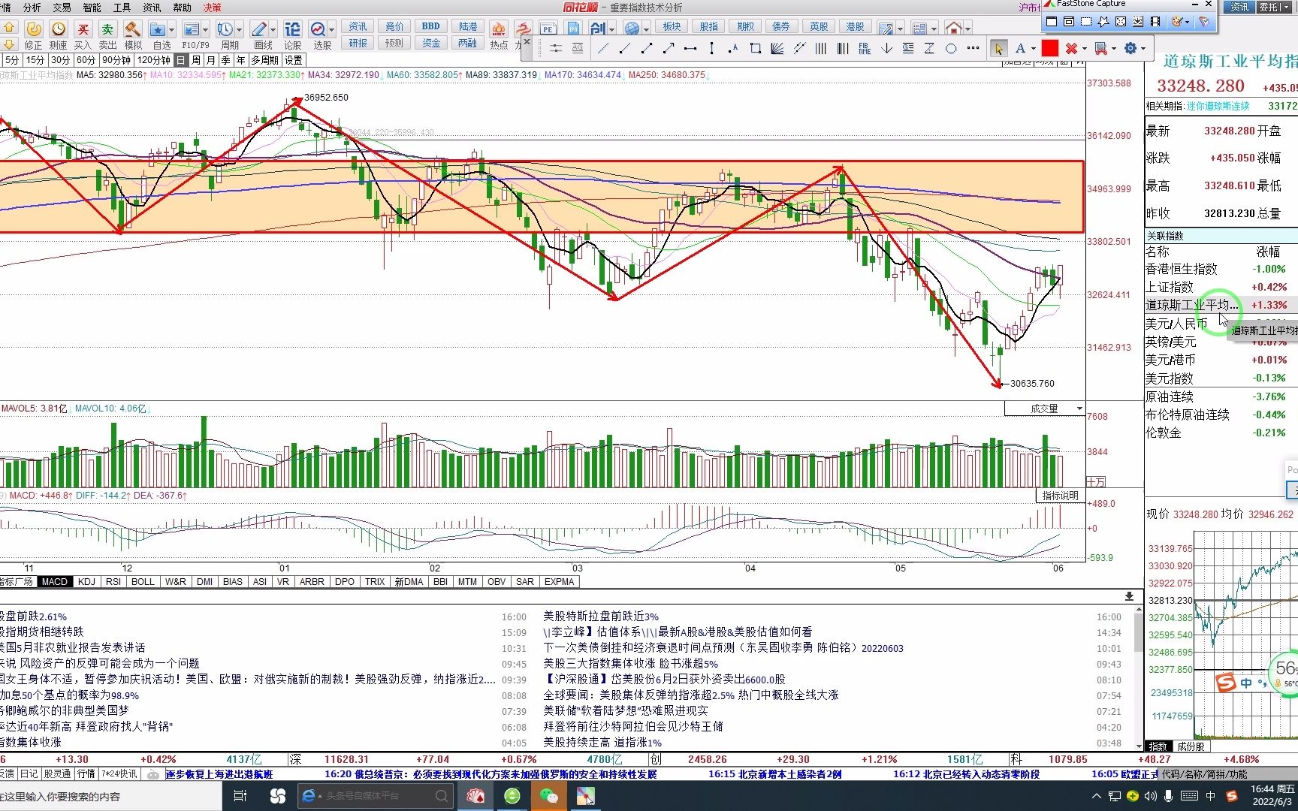
Task: Switch to KDJ indicator tab
Action: [x=86, y=582]
